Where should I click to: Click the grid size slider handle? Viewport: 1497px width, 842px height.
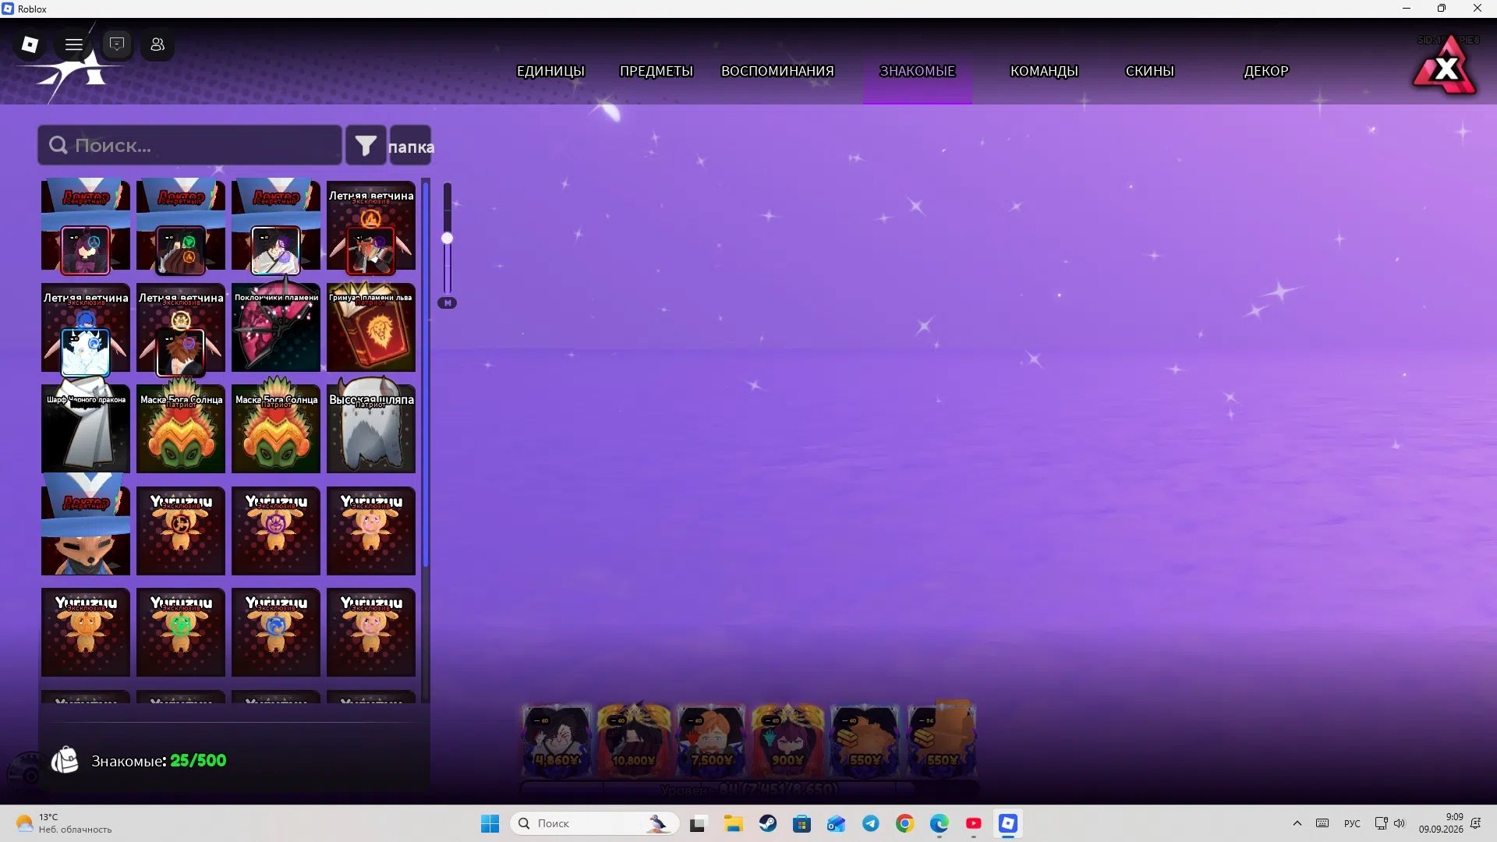coord(447,239)
